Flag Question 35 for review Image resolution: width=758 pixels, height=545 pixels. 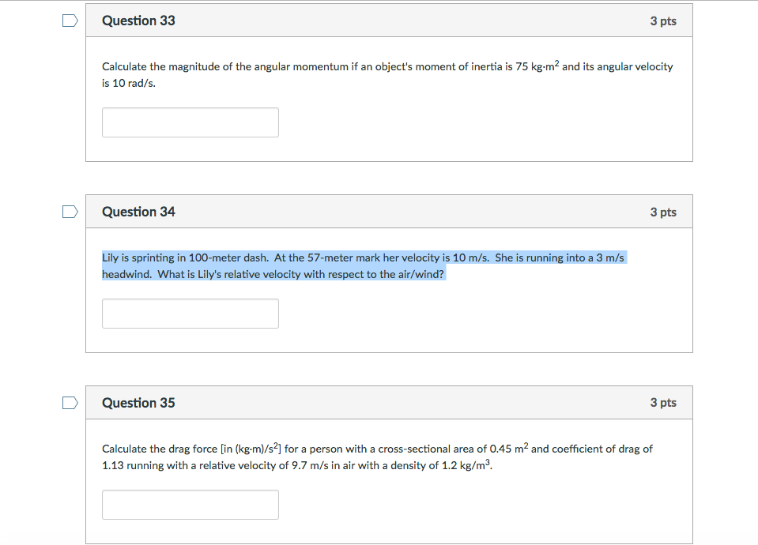tap(70, 403)
